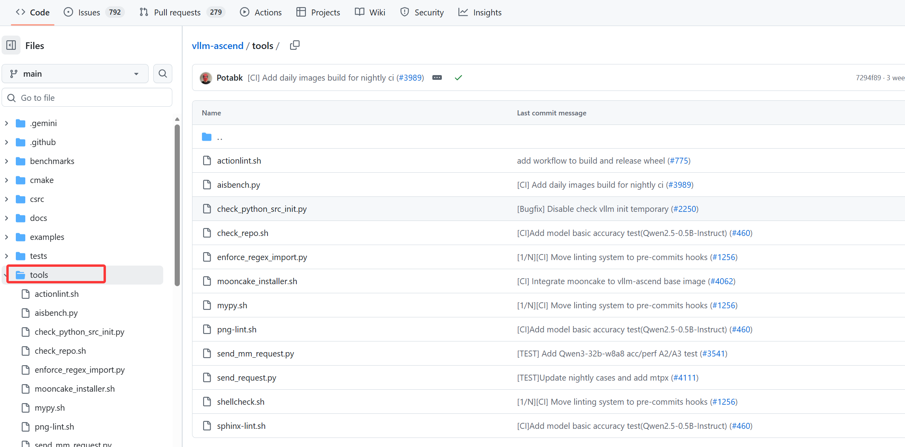This screenshot has height=447, width=905.
Task: Expand the tests folder
Action: [6, 256]
